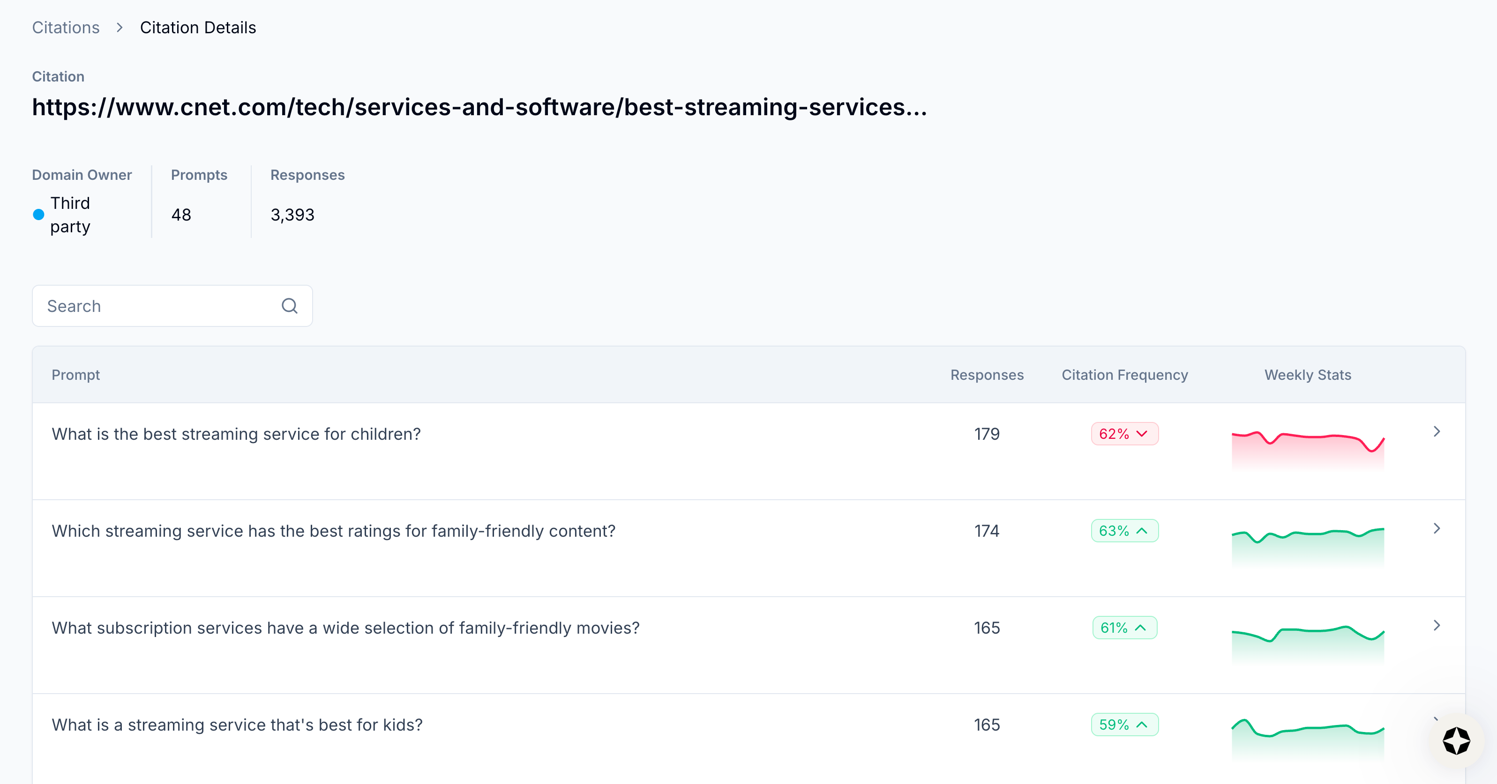The image size is (1497, 784).
Task: Click the 59% citation frequency badge
Action: 1124,725
